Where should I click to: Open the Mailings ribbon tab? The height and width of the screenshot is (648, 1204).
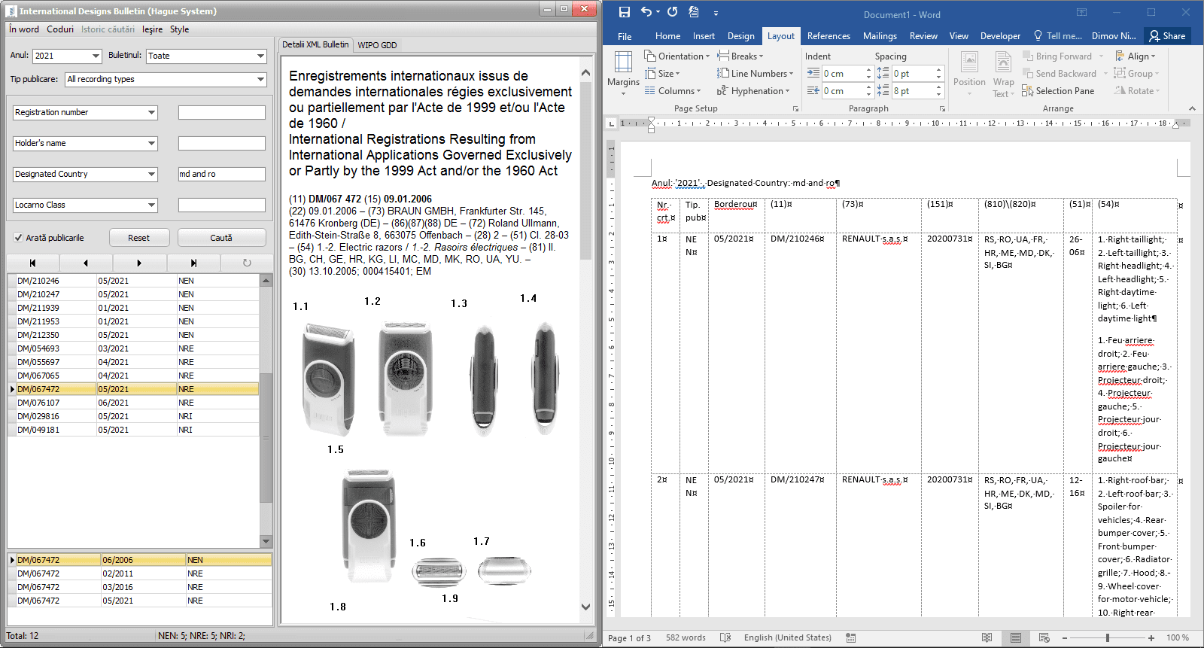coord(880,36)
